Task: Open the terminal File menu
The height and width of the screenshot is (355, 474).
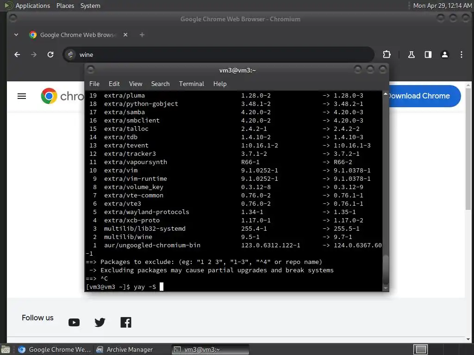Action: tap(94, 84)
